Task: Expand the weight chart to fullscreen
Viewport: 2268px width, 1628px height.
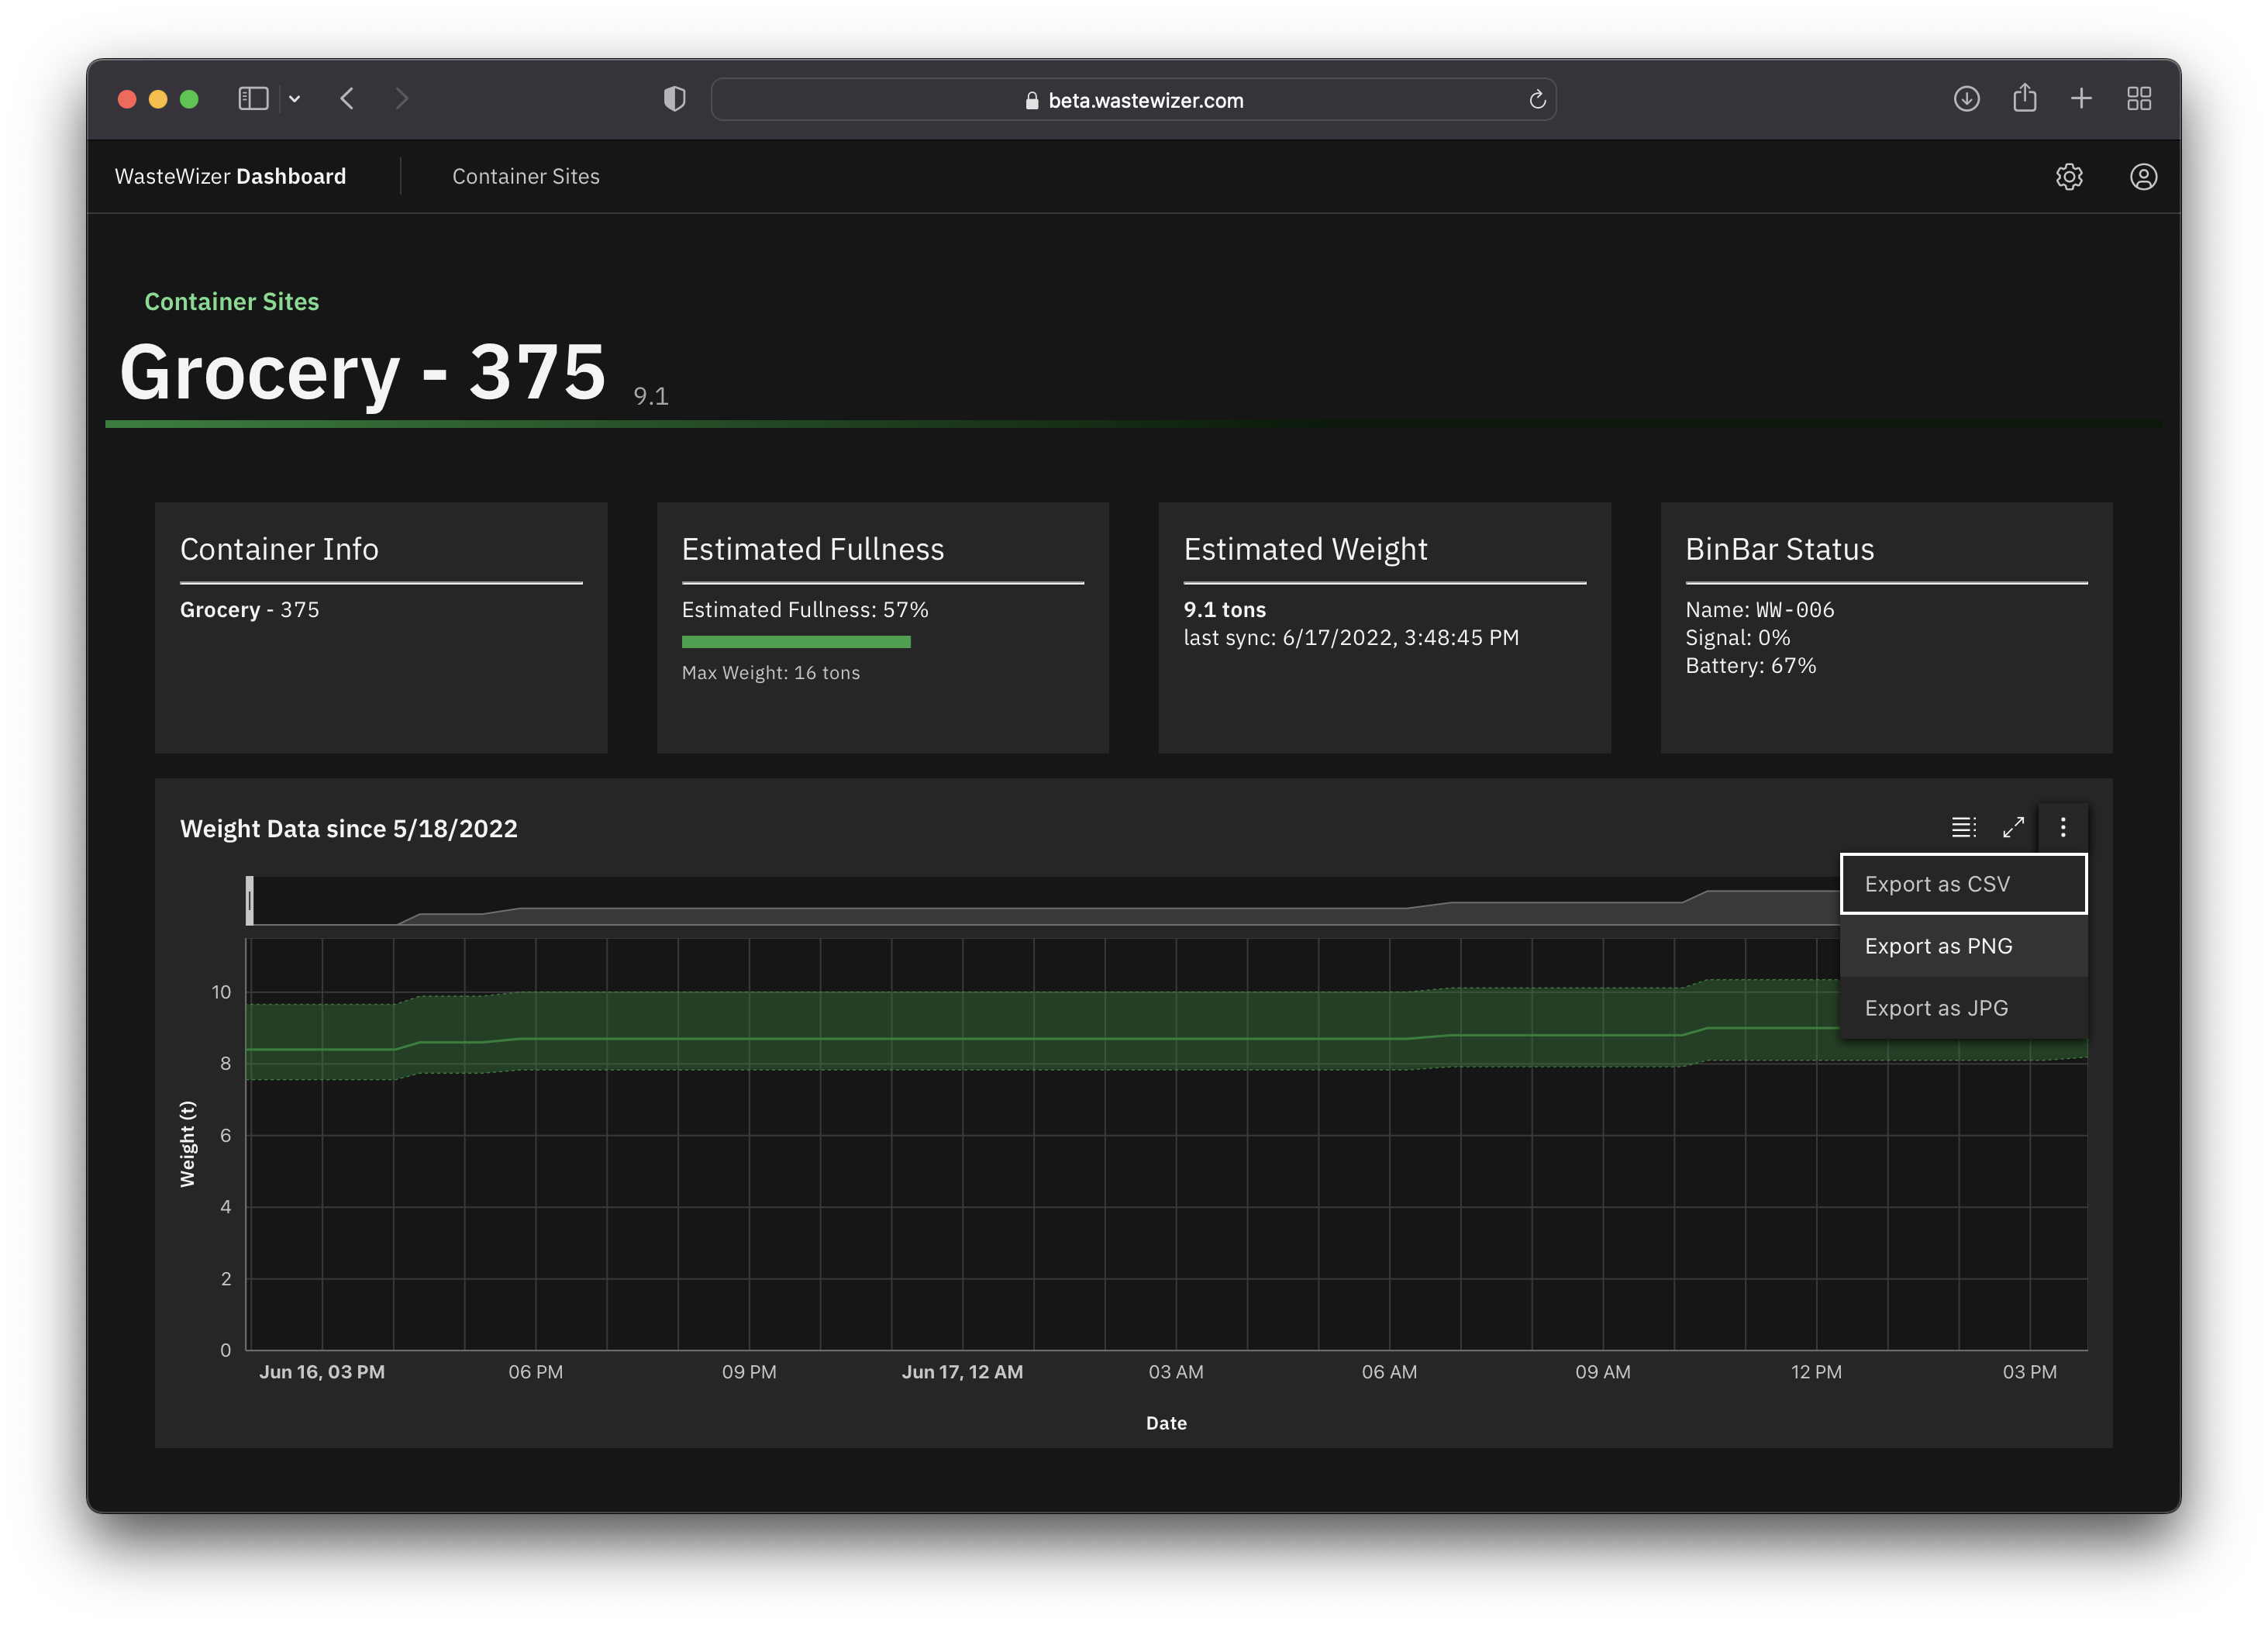Action: [x=2012, y=827]
